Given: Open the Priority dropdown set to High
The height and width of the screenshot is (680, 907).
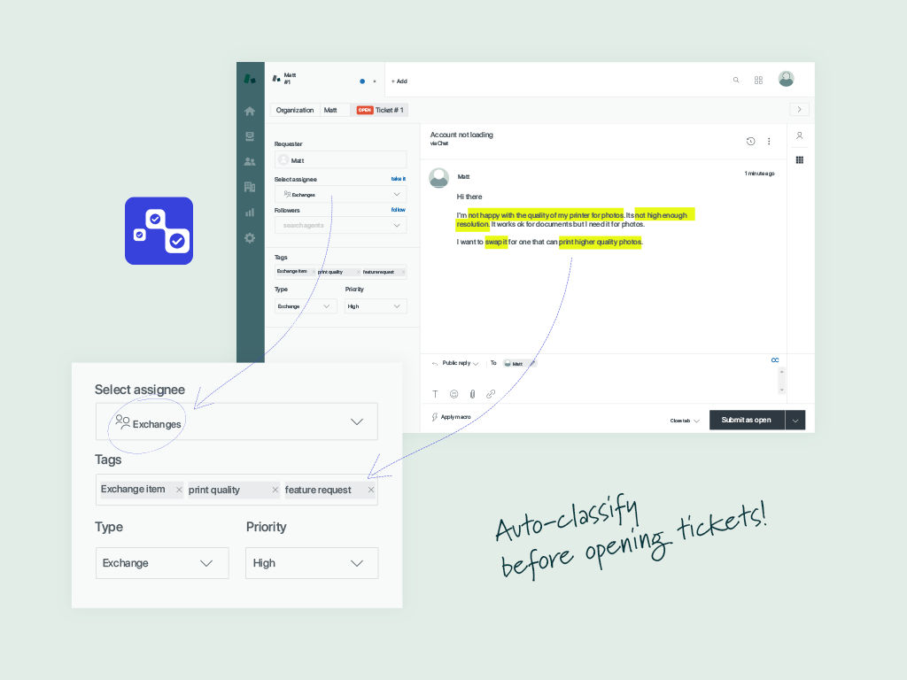Looking at the screenshot, I should coord(312,563).
